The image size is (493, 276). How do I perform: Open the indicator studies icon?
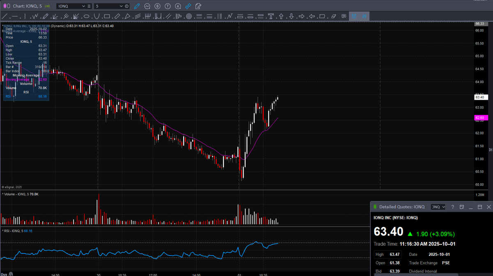click(147, 6)
